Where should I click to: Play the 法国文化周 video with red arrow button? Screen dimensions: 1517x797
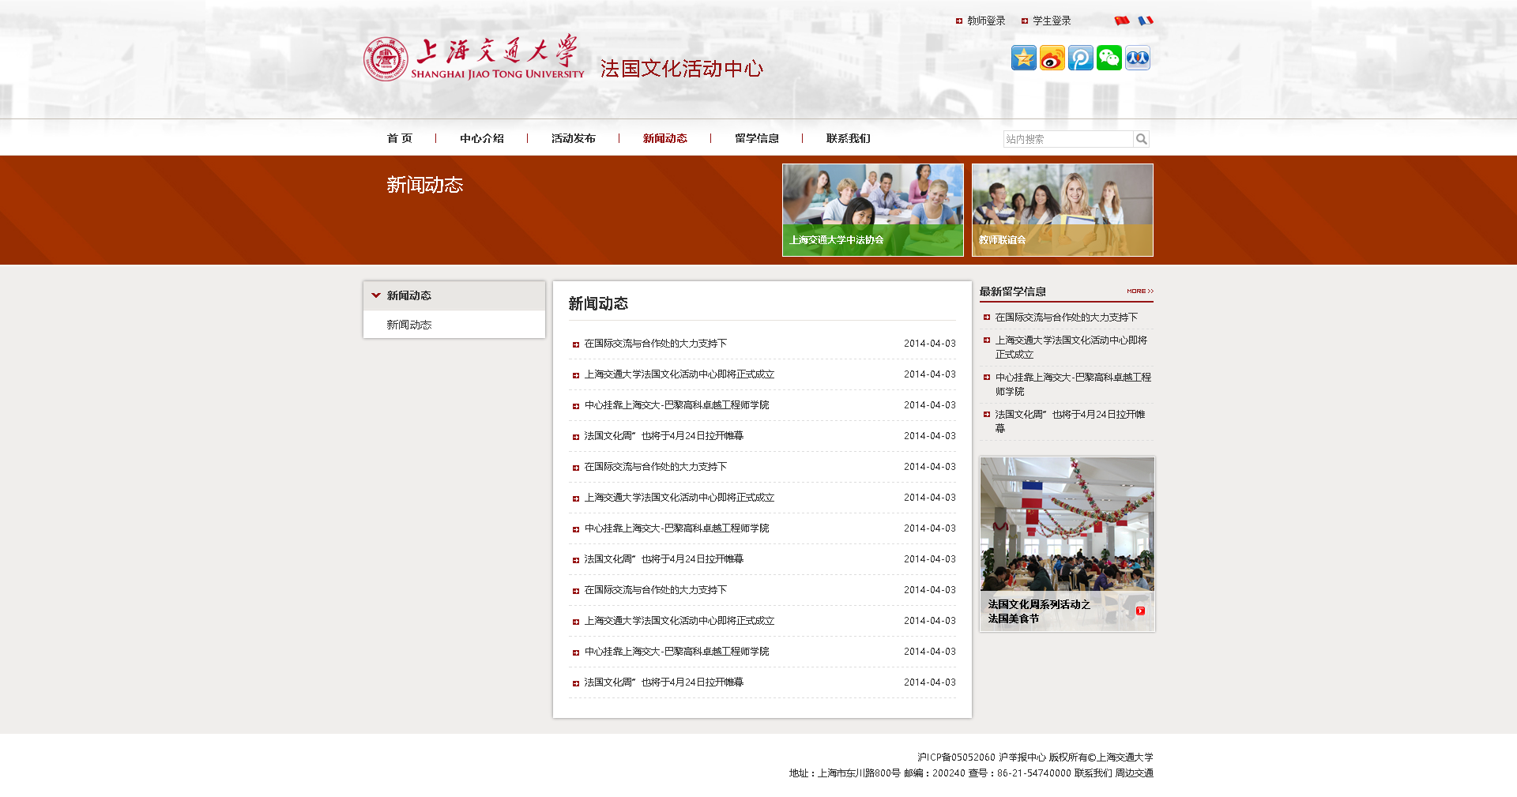tap(1140, 611)
